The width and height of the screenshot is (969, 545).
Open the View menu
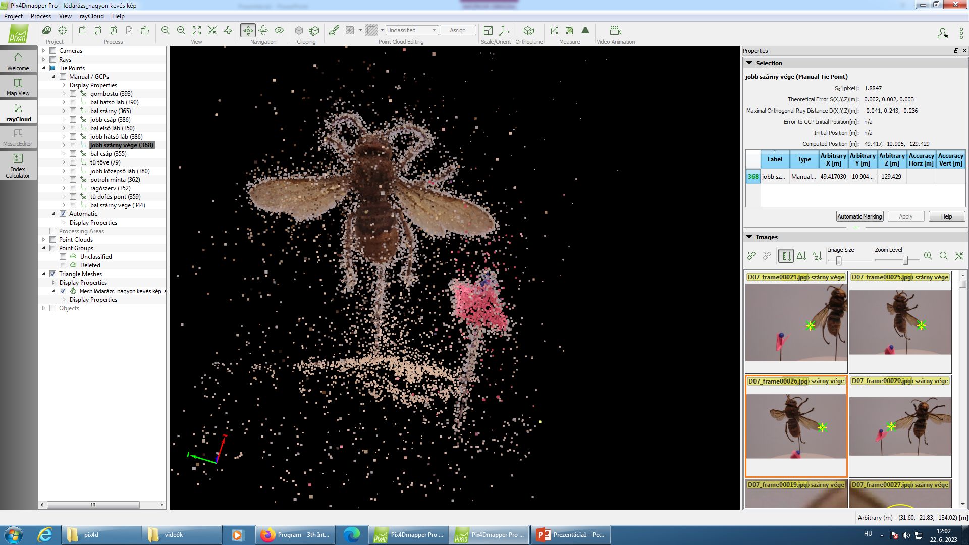(x=65, y=16)
